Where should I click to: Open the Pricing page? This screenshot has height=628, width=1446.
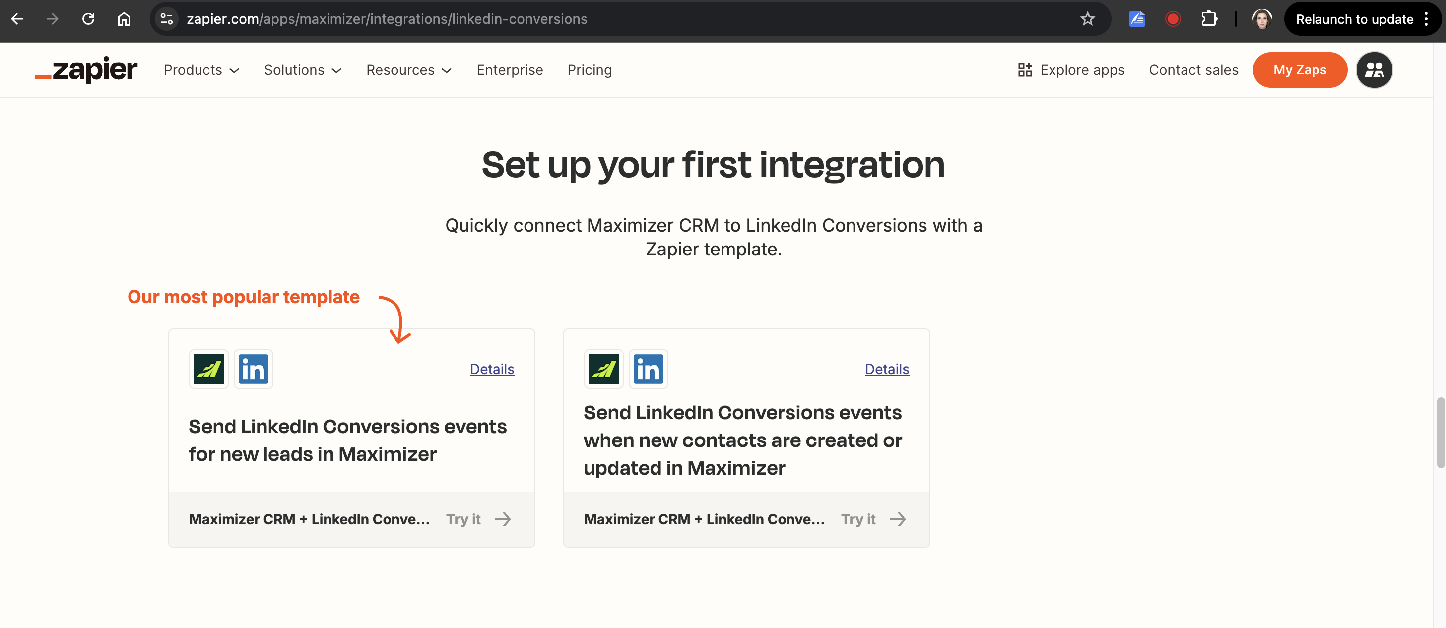(x=590, y=69)
